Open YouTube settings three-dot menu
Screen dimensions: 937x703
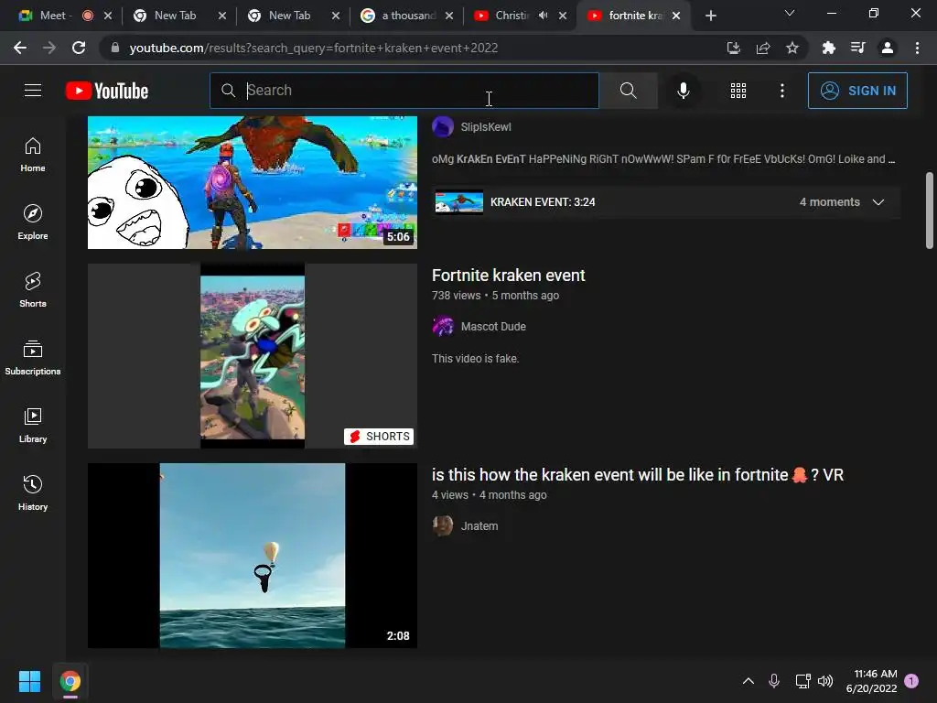[781, 91]
